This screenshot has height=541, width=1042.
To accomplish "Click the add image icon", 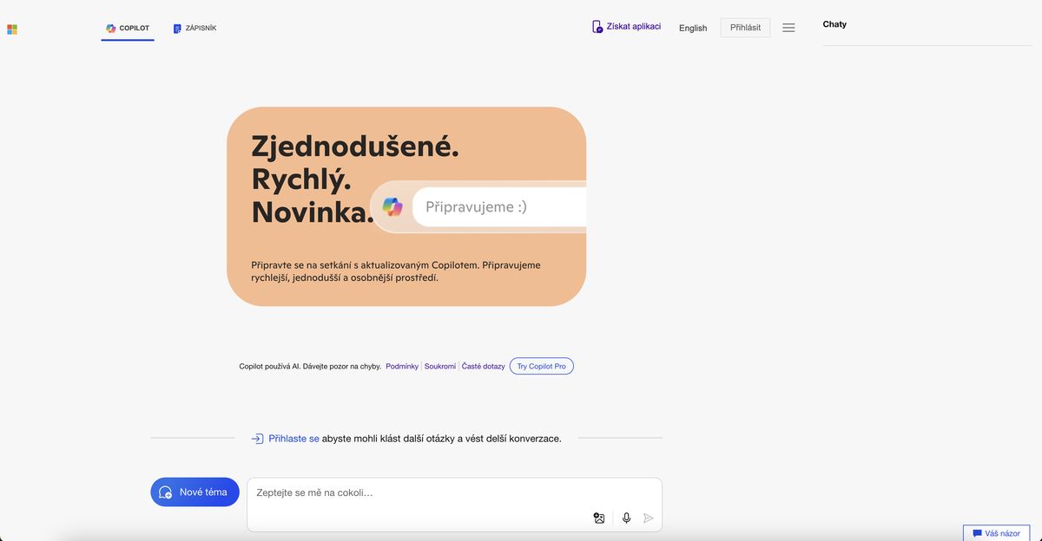I will coord(599,518).
